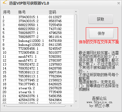Select password 5843964 in row 22
Screen dimensions: 122x112
(x=55, y=100)
